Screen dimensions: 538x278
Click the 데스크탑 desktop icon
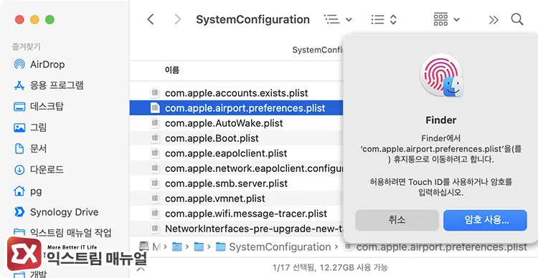pos(19,107)
